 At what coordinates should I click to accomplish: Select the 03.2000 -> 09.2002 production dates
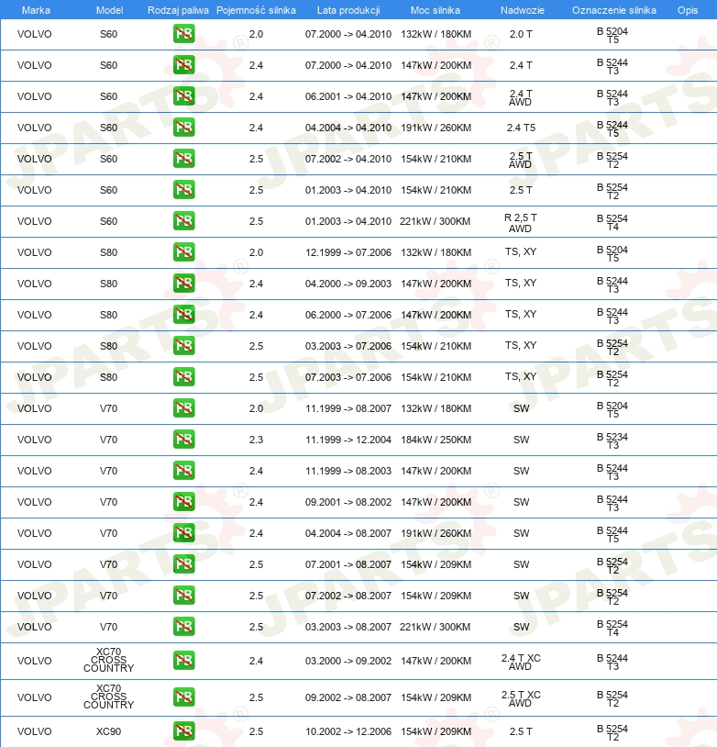pyautogui.click(x=348, y=661)
